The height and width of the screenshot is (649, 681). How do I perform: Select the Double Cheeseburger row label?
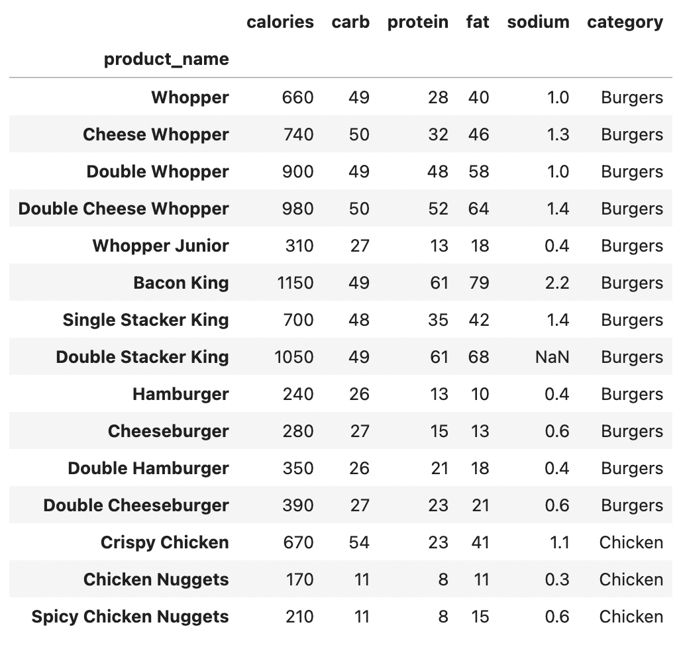[x=136, y=505]
